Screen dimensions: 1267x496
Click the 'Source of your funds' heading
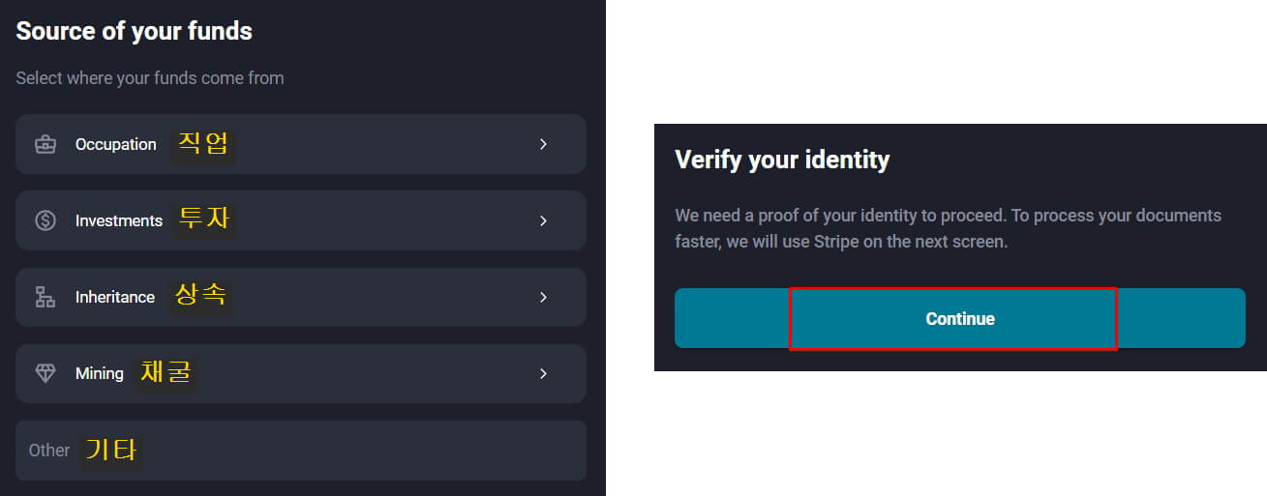tap(134, 31)
